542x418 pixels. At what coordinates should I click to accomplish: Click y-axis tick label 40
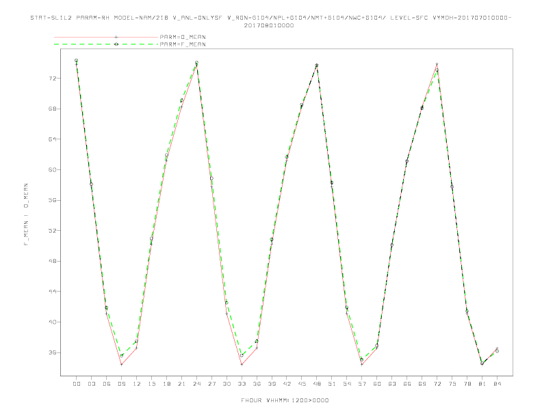53,322
